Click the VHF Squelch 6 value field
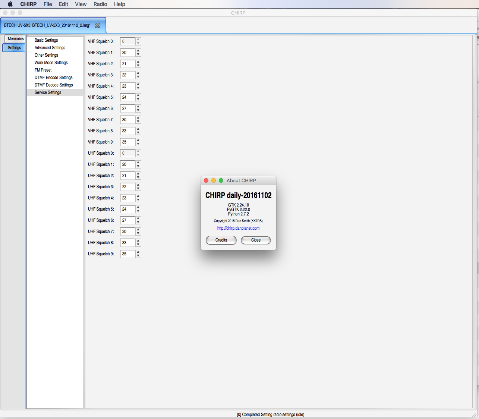The image size is (479, 419). point(128,108)
